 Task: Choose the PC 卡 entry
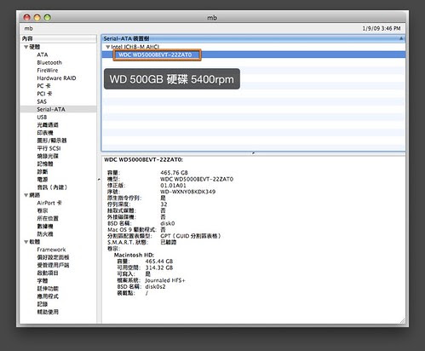click(43, 86)
